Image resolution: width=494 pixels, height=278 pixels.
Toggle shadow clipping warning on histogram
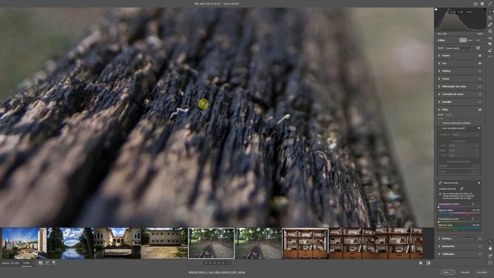436,9
